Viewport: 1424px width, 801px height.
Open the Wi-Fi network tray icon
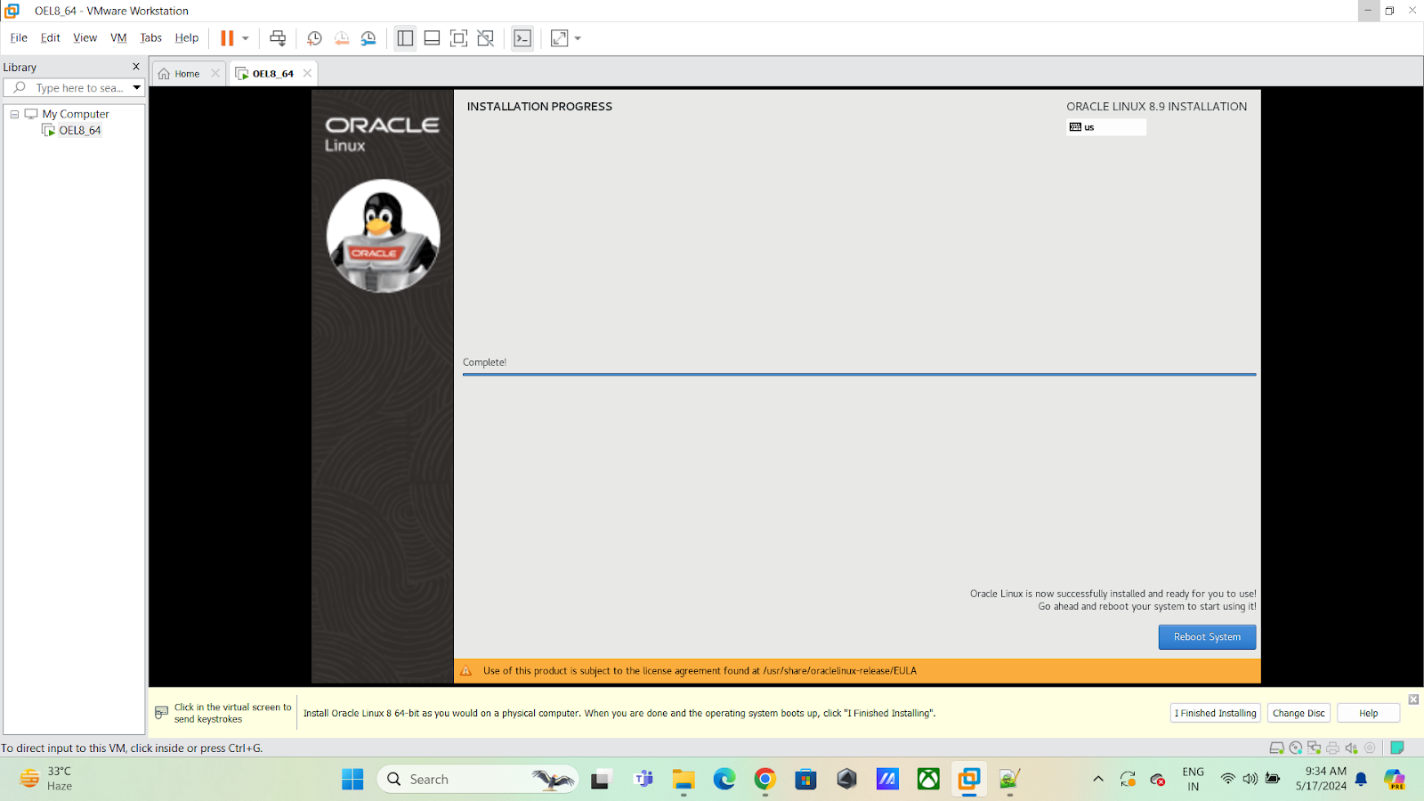tap(1228, 779)
